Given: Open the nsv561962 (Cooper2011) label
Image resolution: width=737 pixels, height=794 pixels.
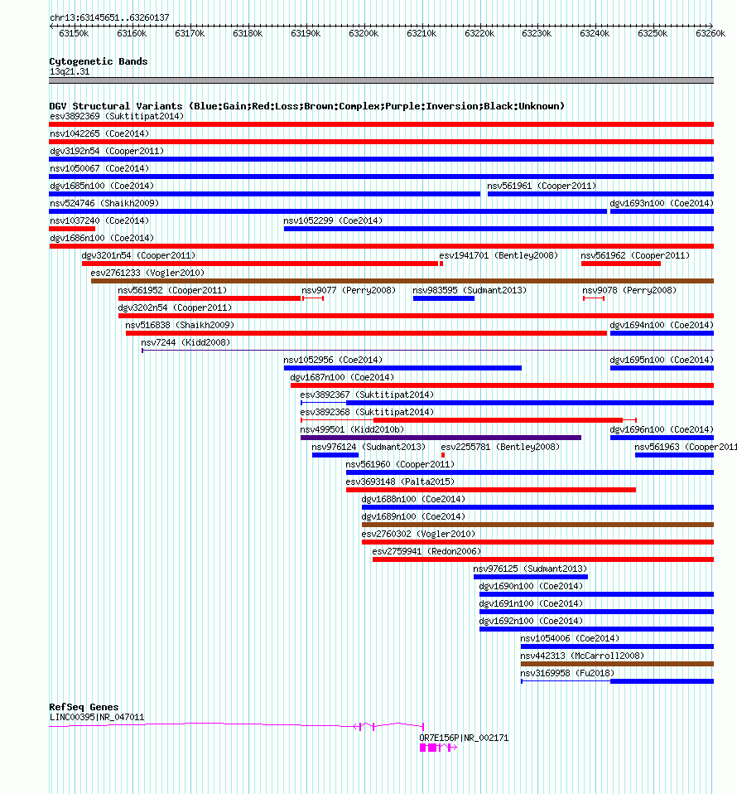Looking at the screenshot, I should (635, 256).
